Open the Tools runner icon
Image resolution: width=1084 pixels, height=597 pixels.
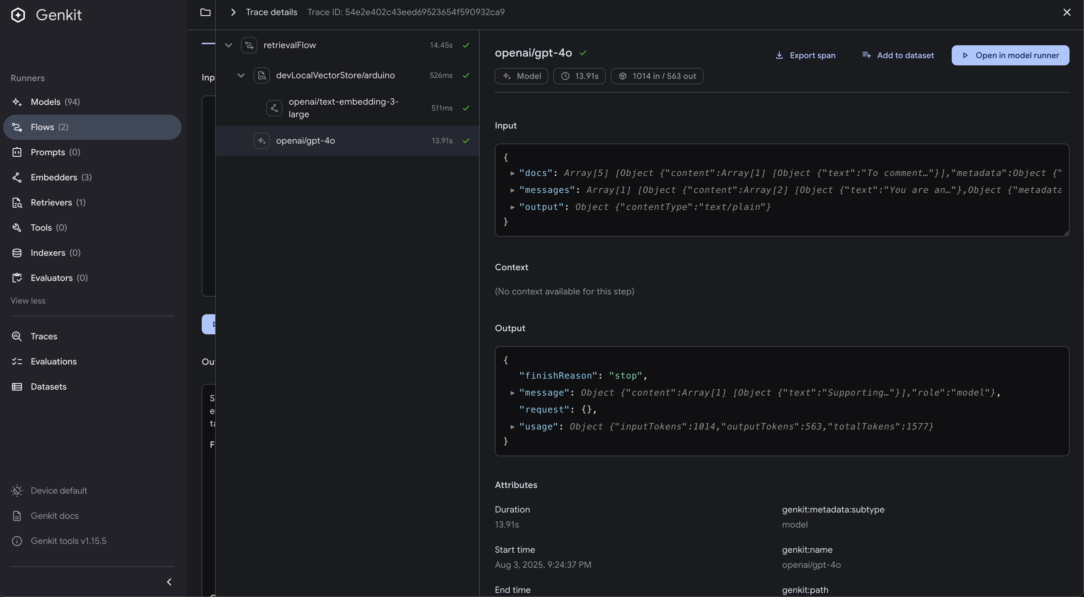17,227
